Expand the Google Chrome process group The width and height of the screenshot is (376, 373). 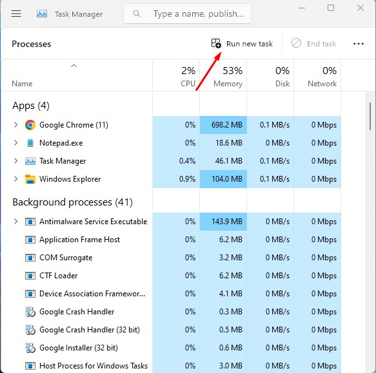(16, 125)
